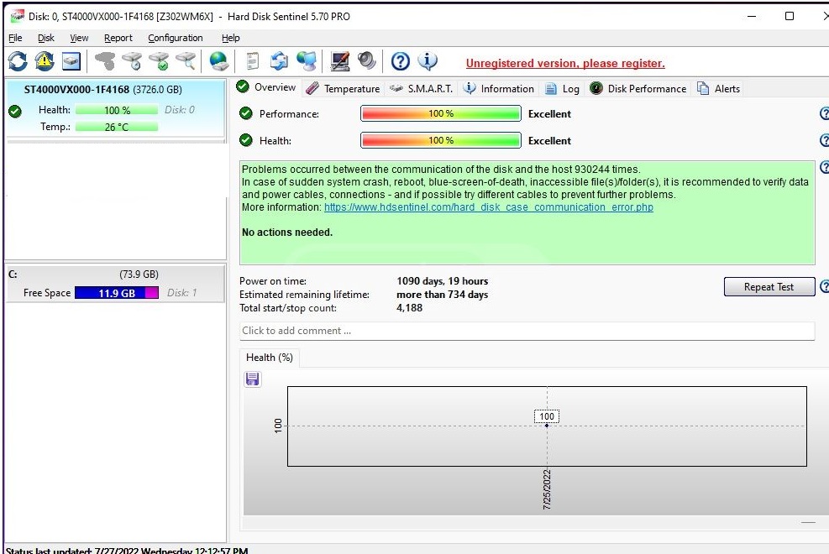Click the globe with disk toolbar icon
Screen dimensions: 829x554
tap(219, 61)
